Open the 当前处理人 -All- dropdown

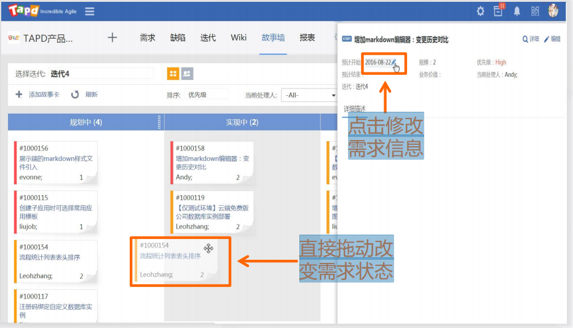pyautogui.click(x=309, y=95)
